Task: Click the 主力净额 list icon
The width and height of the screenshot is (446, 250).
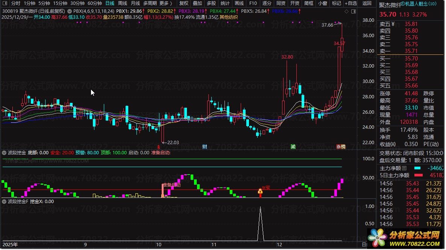Action: click(x=404, y=168)
